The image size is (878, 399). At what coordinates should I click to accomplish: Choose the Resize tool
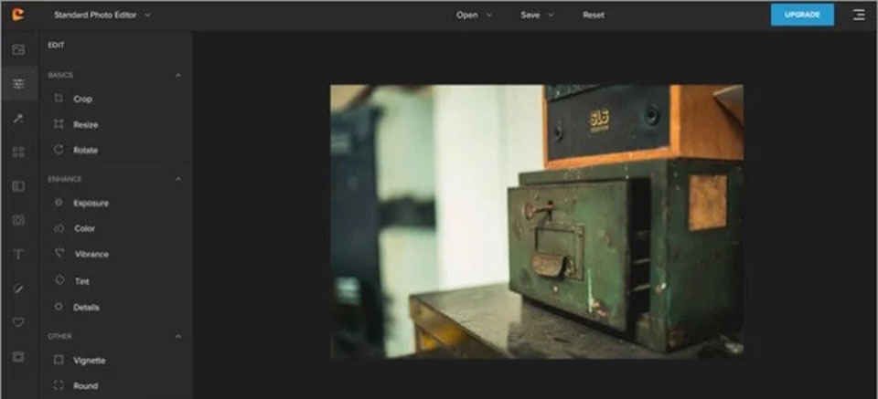click(x=76, y=124)
